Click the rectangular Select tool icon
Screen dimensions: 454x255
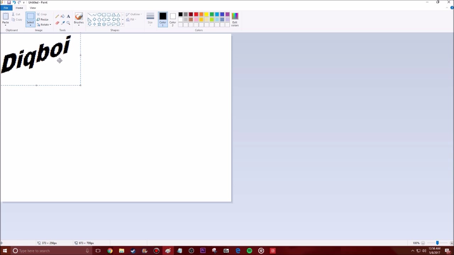point(30,17)
